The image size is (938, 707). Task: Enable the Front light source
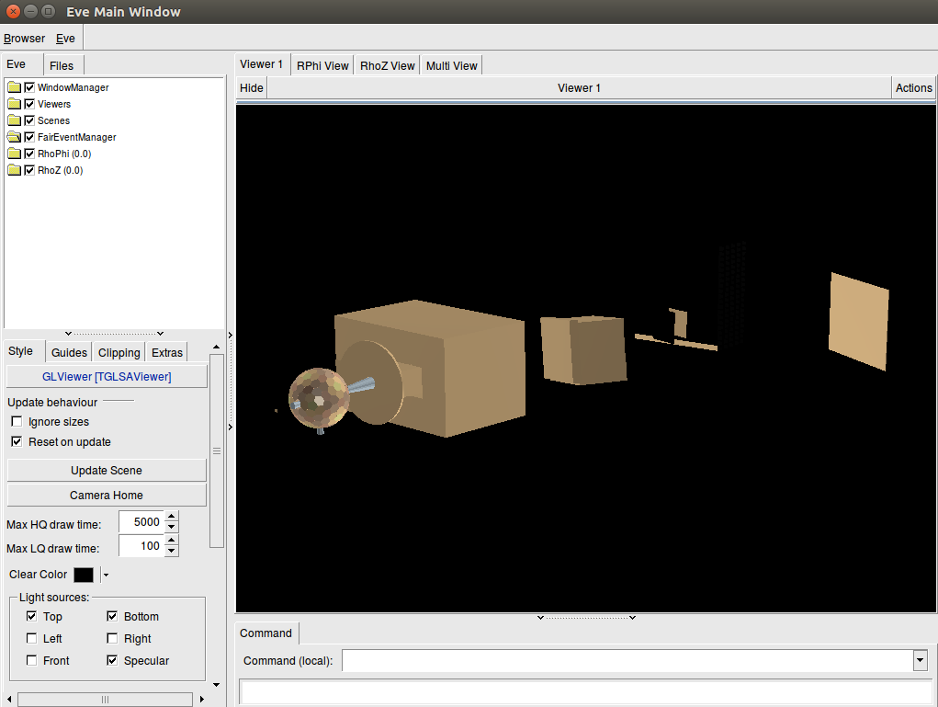click(32, 661)
